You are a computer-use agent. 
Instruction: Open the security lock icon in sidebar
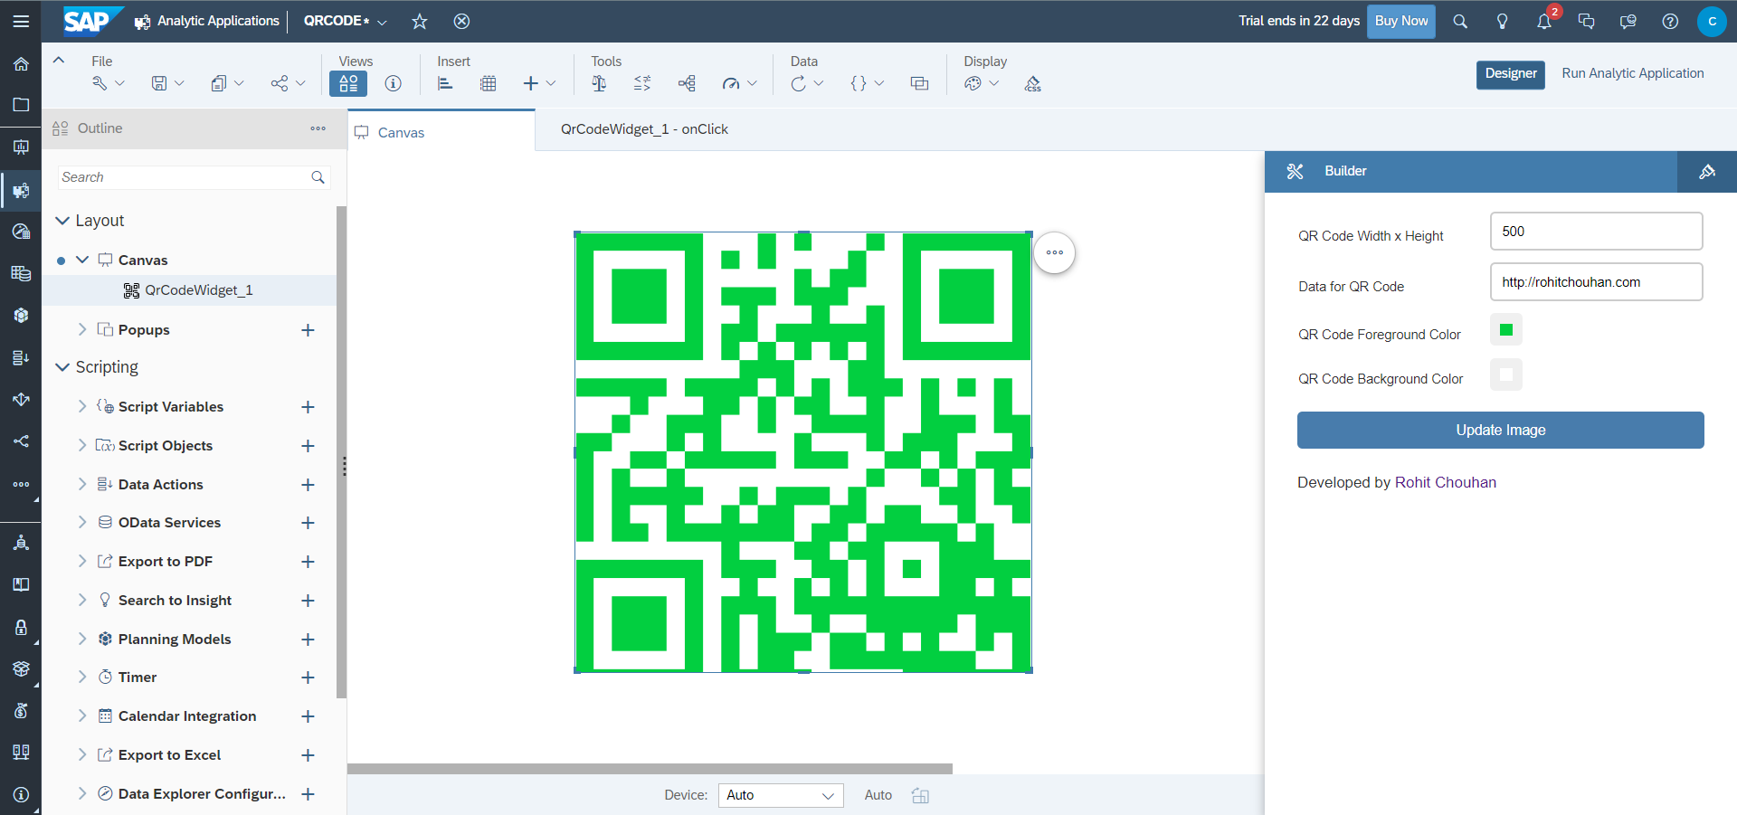pos(21,628)
